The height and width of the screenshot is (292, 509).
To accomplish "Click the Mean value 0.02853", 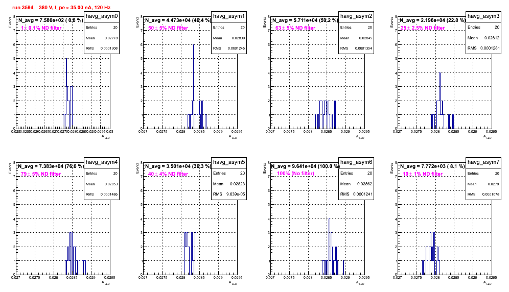I will coord(111,184).
